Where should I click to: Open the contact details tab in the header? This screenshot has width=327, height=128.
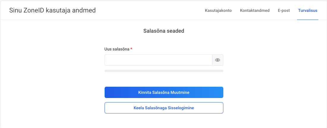point(255,11)
